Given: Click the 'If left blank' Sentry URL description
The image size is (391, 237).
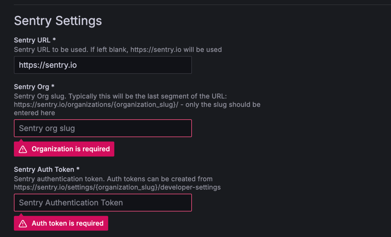Looking at the screenshot, I should tap(118, 50).
